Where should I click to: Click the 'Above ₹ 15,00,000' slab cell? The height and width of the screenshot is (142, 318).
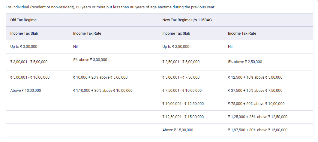coord(178,130)
